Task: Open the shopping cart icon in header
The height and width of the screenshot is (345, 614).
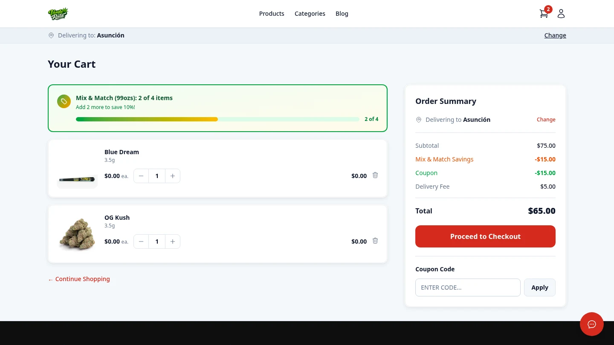Action: tap(544, 14)
